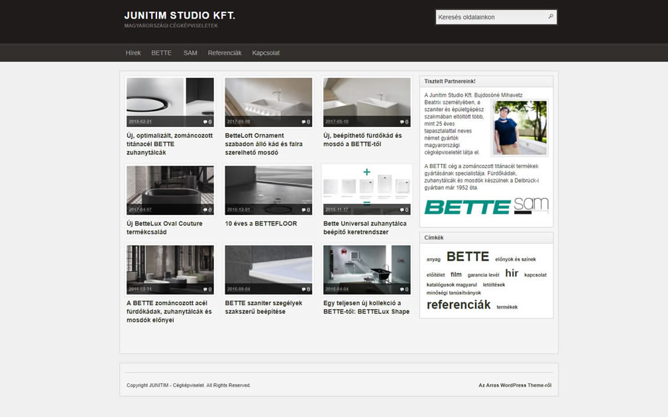Click the JUNITIM STUDIO KFT. site title
This screenshot has width=668, height=417.
tap(180, 16)
